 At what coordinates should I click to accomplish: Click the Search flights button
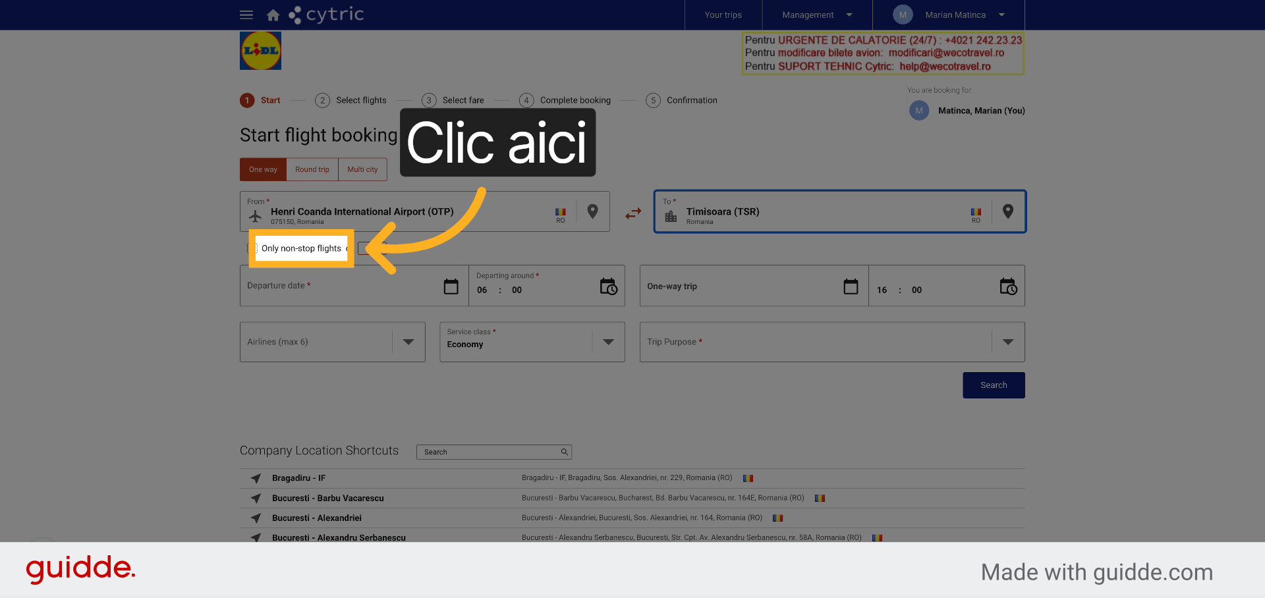994,385
